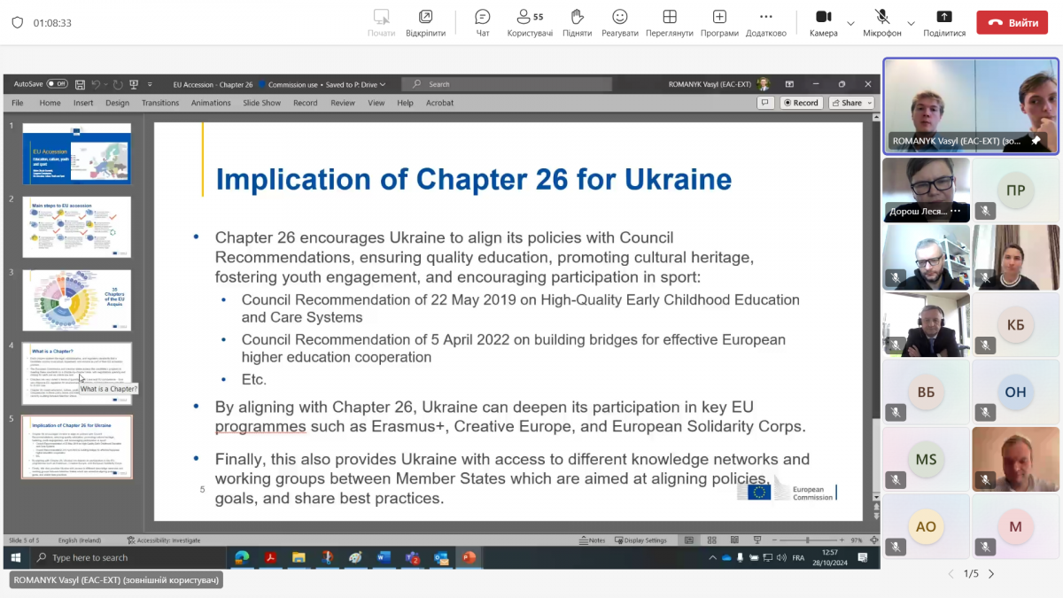This screenshot has width=1063, height=598.
Task: Open the reactions menu
Action: [620, 23]
